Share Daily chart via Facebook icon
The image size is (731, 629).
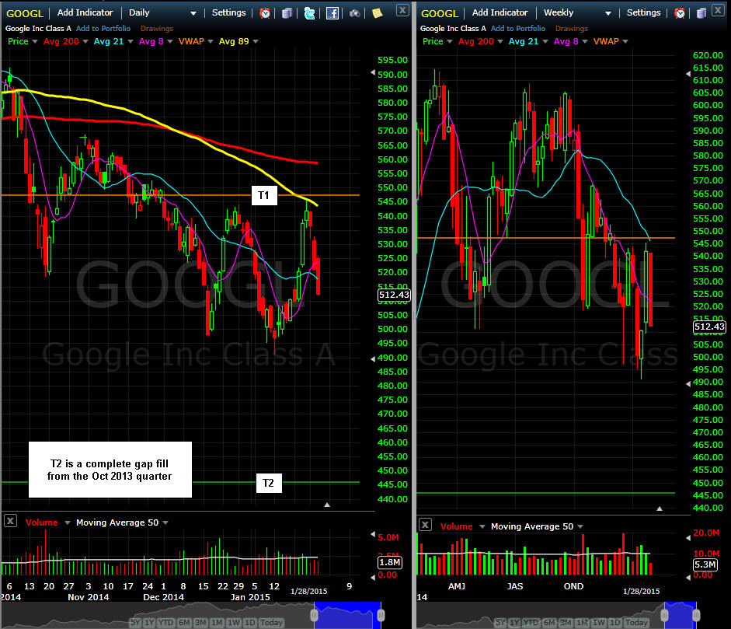[332, 13]
